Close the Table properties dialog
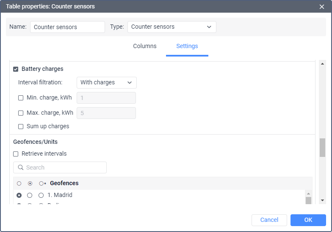This screenshot has width=332, height=232. click(x=321, y=6)
